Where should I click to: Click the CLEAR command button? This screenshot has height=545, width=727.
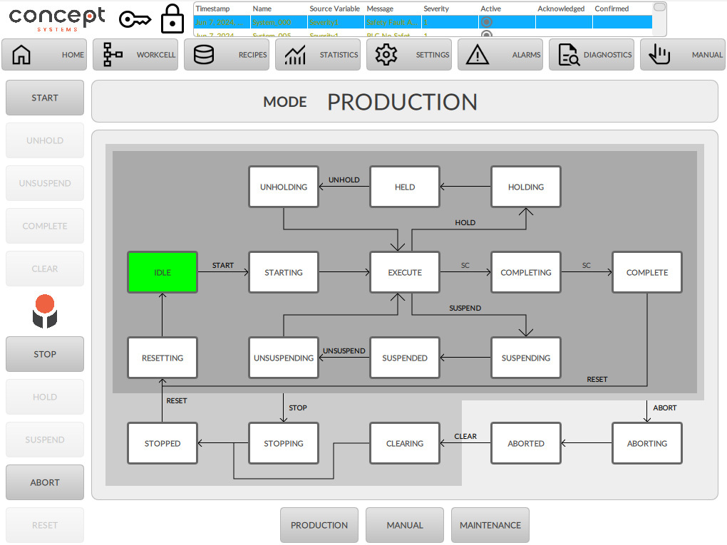pos(45,269)
